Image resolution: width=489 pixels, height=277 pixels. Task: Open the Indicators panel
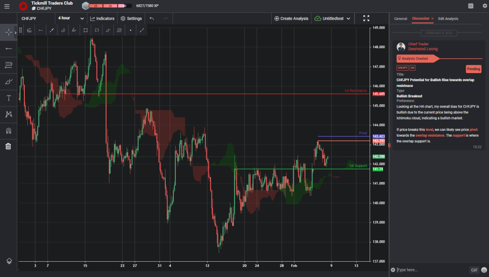coord(102,18)
